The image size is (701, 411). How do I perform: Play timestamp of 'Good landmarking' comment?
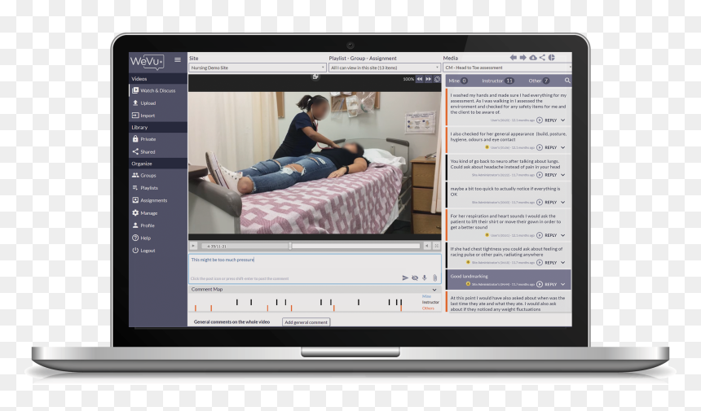[540, 284]
